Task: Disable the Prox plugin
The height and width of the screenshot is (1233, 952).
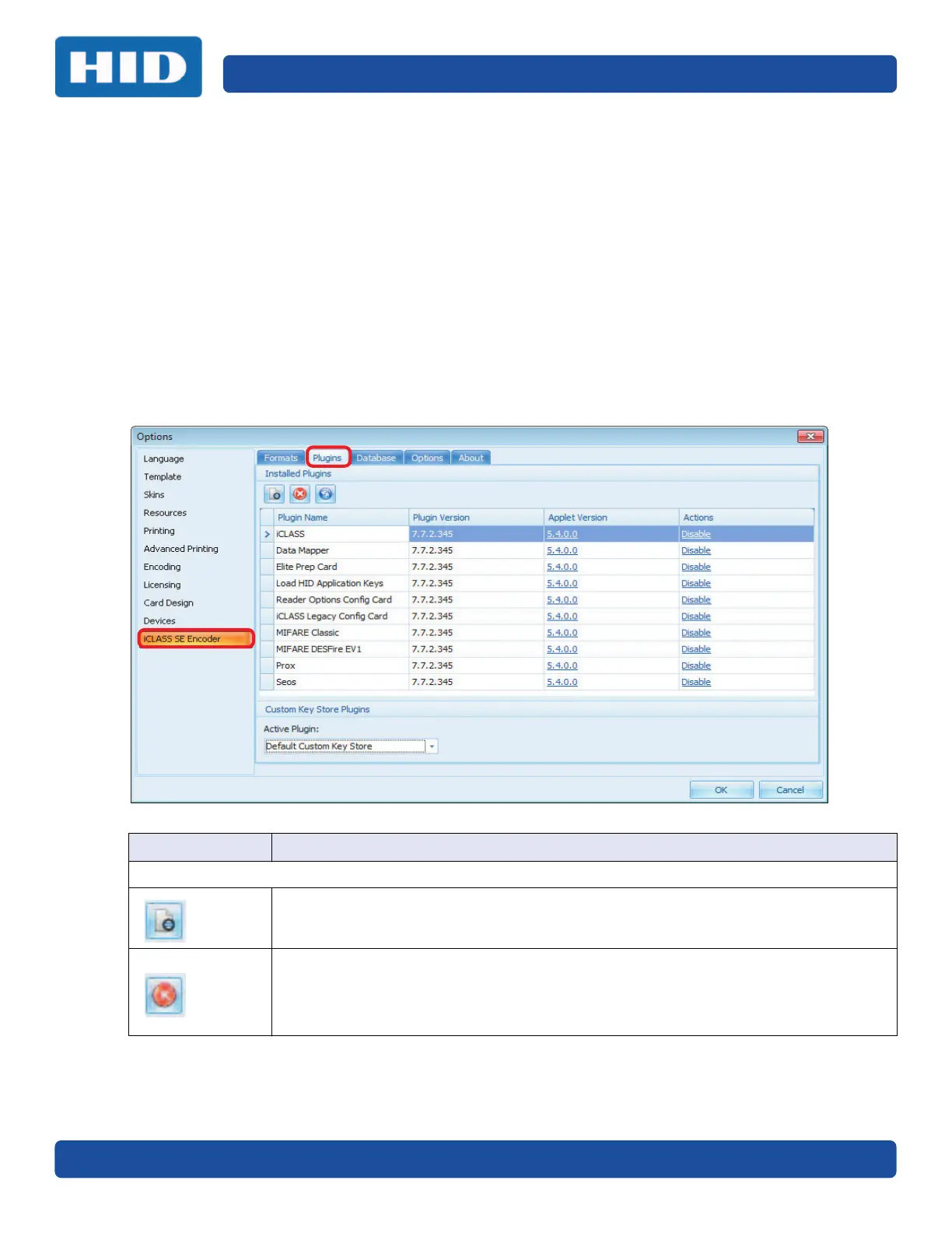Action: pyautogui.click(x=696, y=666)
